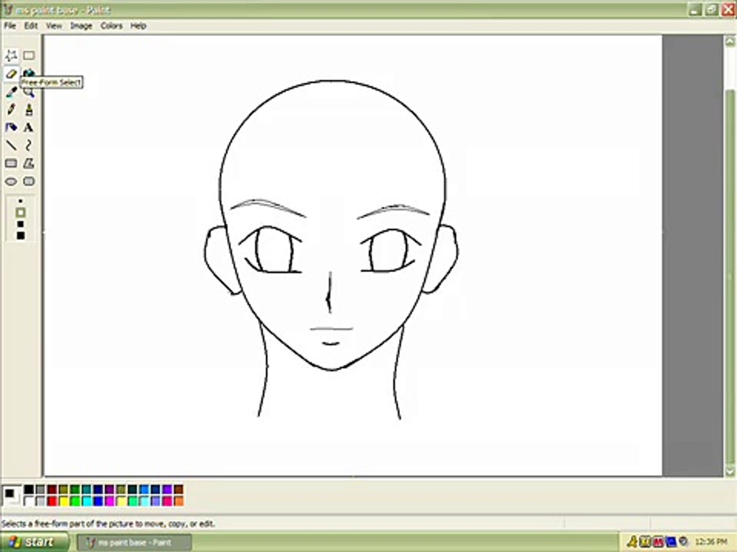
Task: Open the Colors menu
Action: coord(111,26)
